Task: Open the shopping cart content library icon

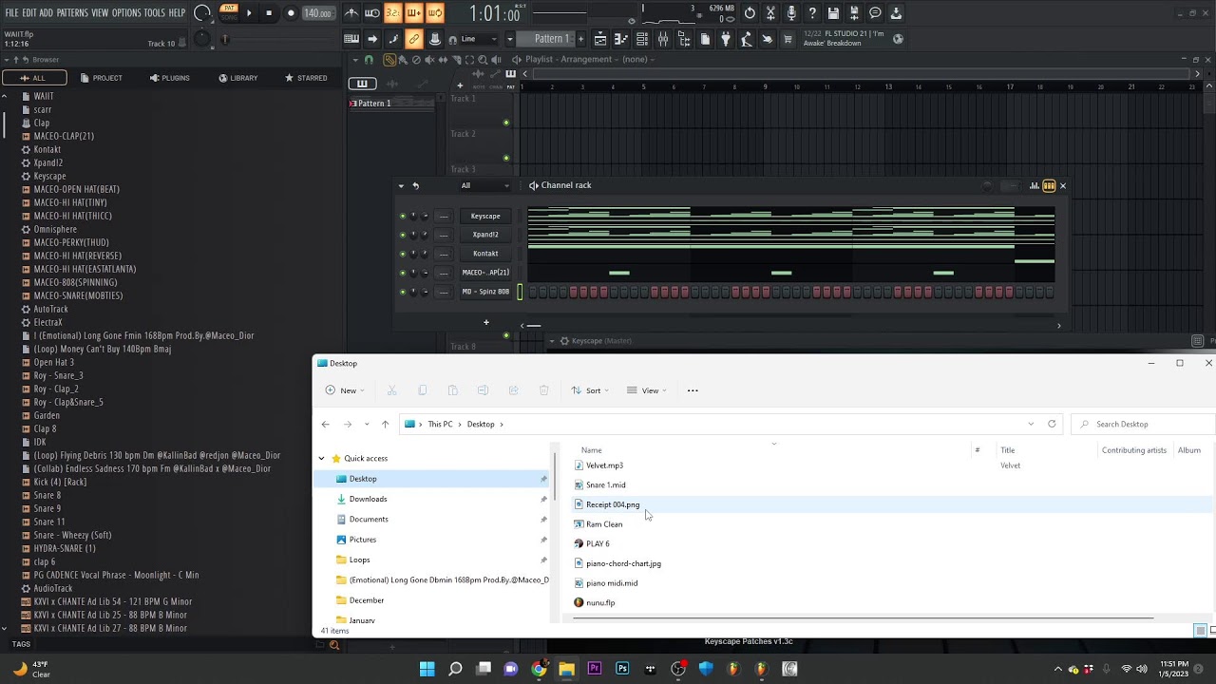Action: click(788, 39)
